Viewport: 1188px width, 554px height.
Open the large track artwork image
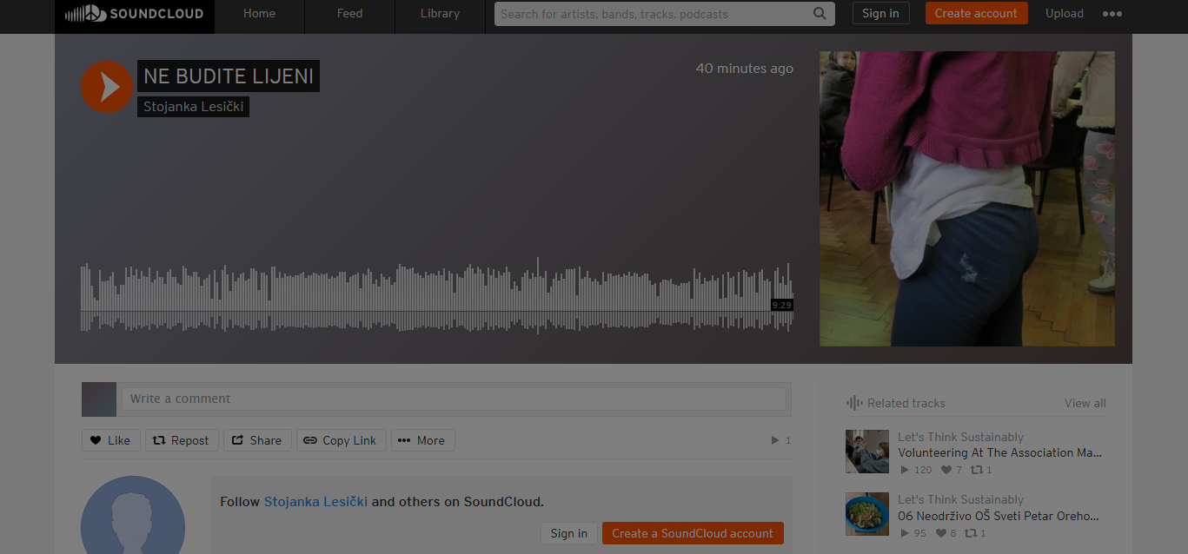(966, 199)
